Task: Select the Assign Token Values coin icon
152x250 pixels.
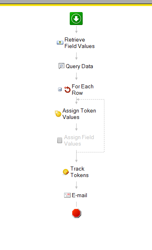Action: tap(58, 114)
